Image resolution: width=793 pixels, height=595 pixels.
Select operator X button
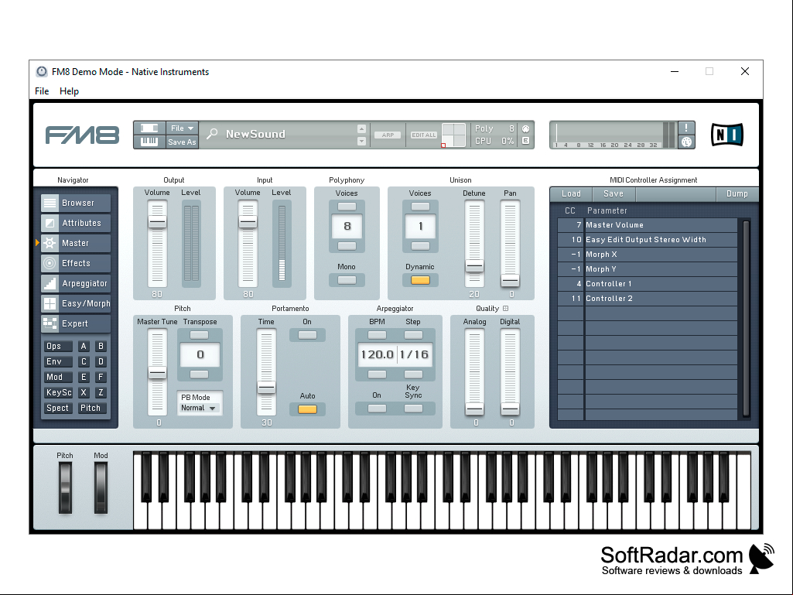tap(84, 392)
